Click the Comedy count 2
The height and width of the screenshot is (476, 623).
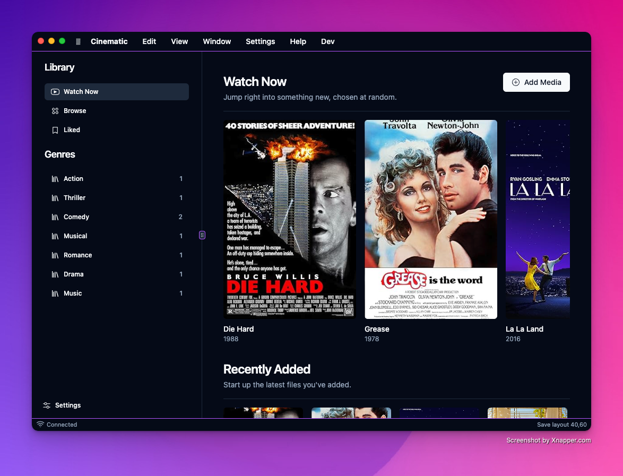180,217
